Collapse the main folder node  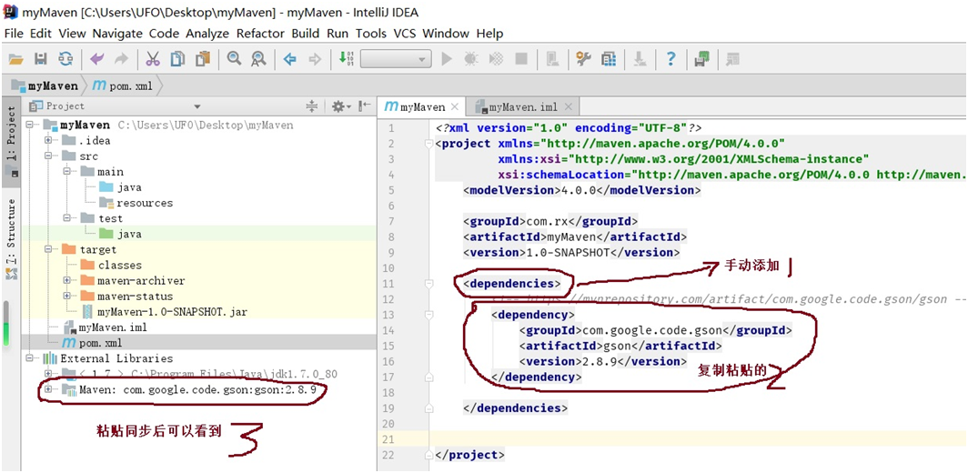tap(66, 172)
